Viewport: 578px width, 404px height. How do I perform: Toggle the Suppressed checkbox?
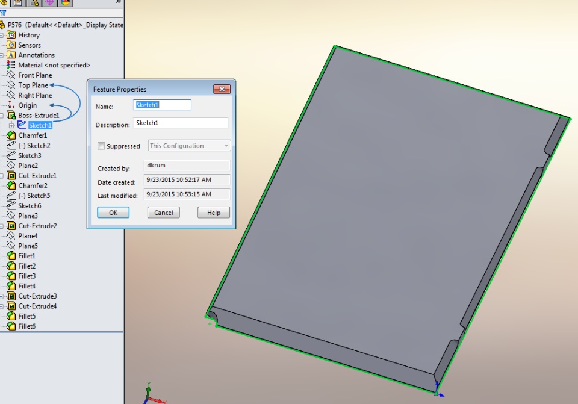[101, 146]
